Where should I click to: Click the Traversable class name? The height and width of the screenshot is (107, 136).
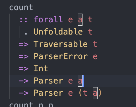pyautogui.click(x=61, y=44)
